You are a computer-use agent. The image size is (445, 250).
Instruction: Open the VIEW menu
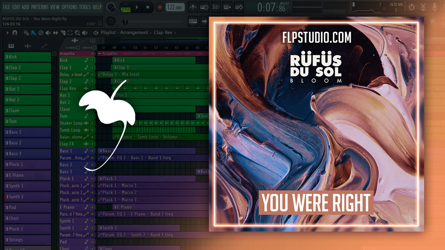pos(55,7)
